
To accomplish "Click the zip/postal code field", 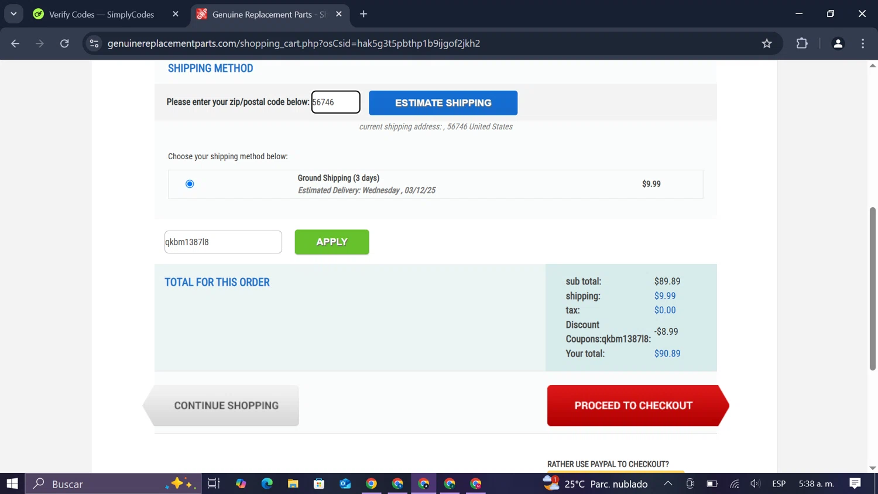I will 335,102.
